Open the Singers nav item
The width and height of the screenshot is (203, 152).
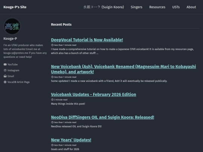(x=136, y=7)
